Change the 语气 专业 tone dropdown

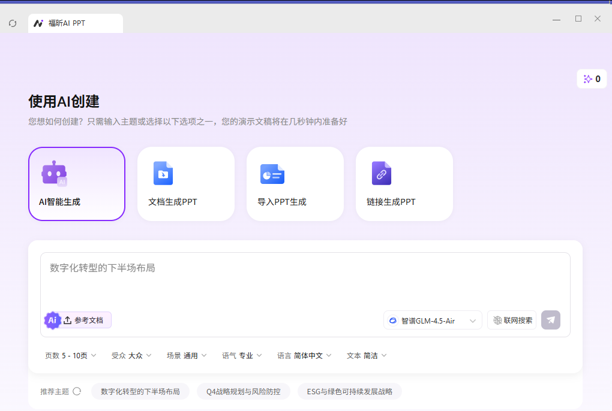pyautogui.click(x=242, y=356)
